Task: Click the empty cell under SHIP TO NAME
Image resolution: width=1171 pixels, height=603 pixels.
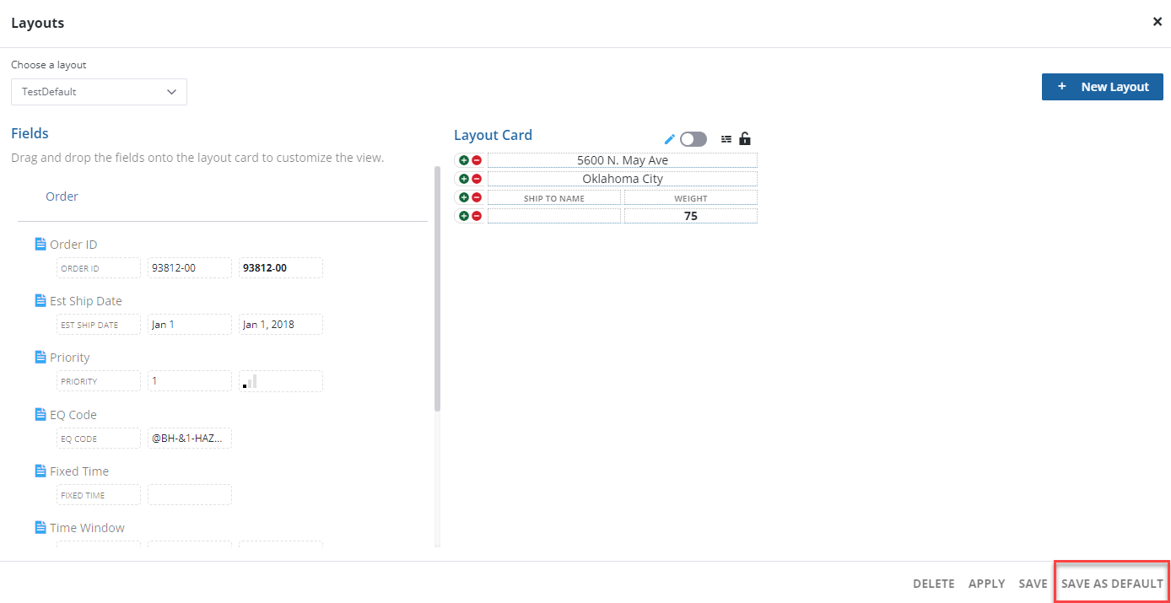Action: click(x=554, y=216)
